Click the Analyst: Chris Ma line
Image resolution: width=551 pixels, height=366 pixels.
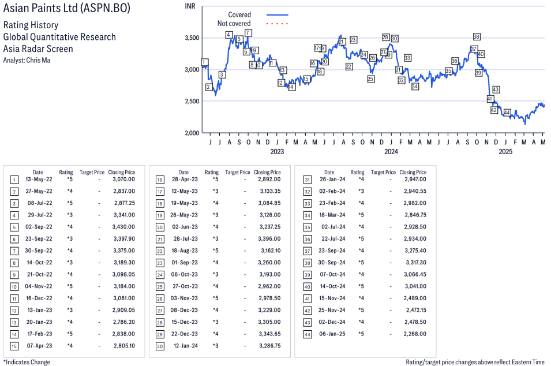click(27, 60)
